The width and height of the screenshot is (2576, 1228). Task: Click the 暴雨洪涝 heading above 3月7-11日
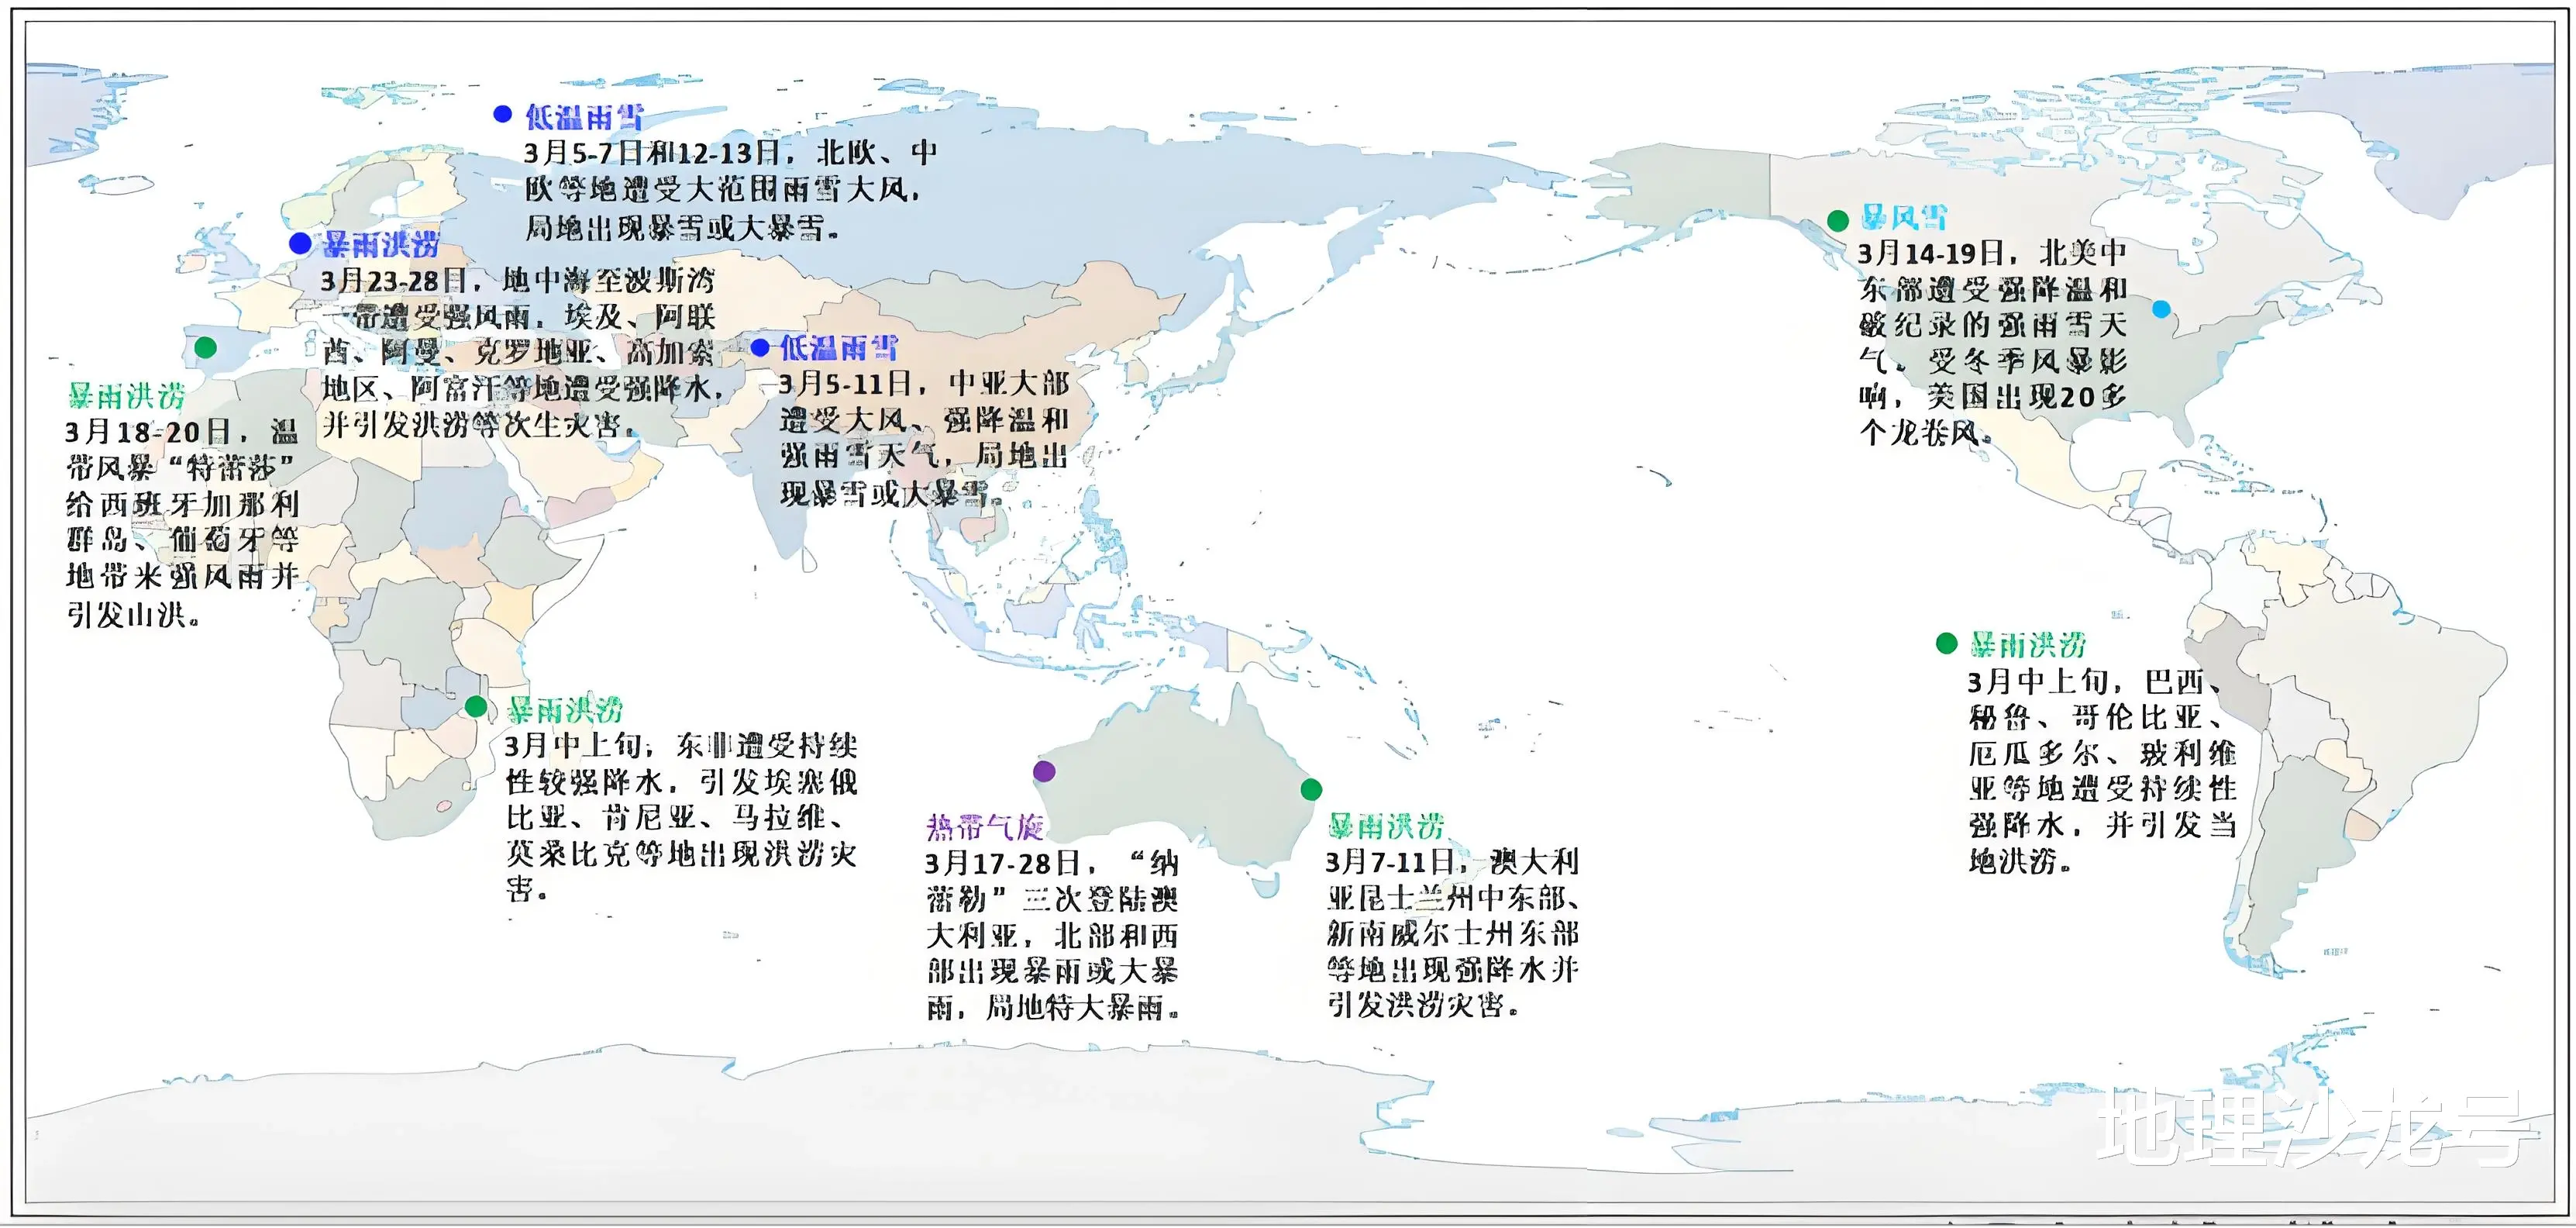point(1386,826)
